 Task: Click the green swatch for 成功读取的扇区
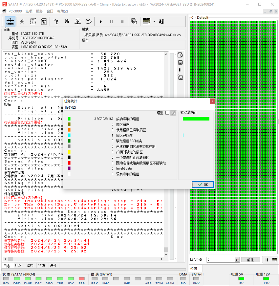pos(69,119)
